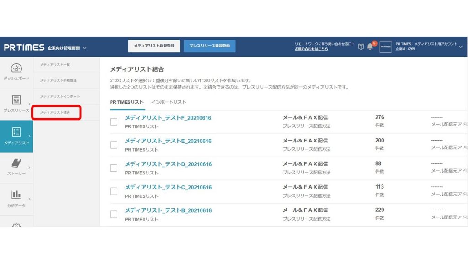Click the count value 88
The height and width of the screenshot is (263, 468).
[378, 164]
